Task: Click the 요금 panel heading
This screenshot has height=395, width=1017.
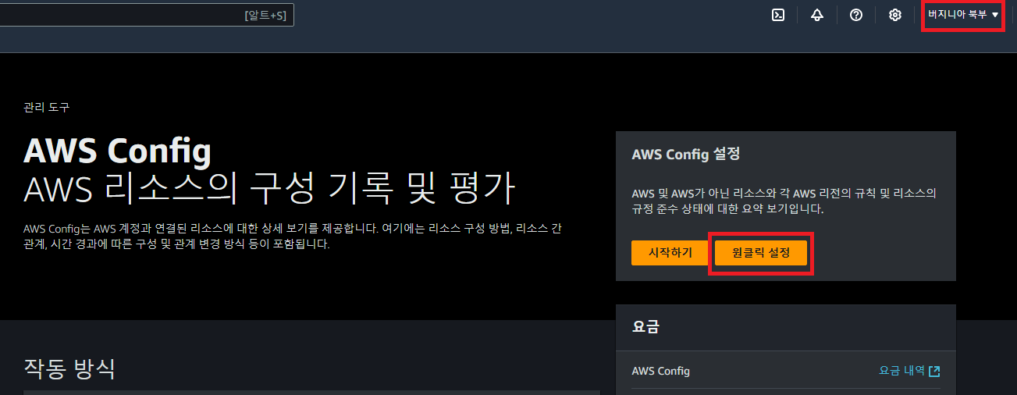Action: click(x=646, y=327)
